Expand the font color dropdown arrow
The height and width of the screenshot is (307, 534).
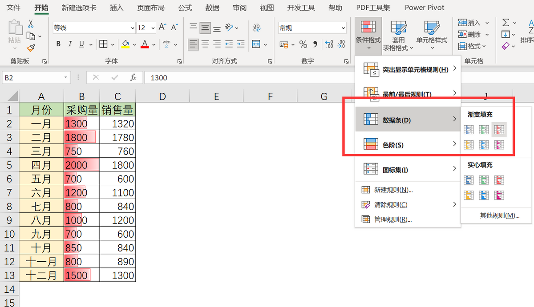point(154,44)
